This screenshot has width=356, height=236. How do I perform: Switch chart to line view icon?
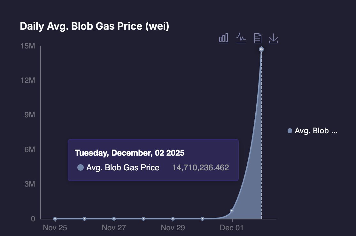(241, 38)
